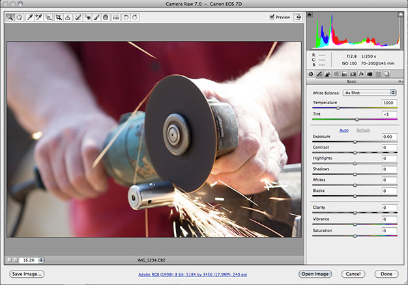The height and width of the screenshot is (285, 408).
Task: Open the Camera Raw preferences dialog
Action: (x=116, y=18)
